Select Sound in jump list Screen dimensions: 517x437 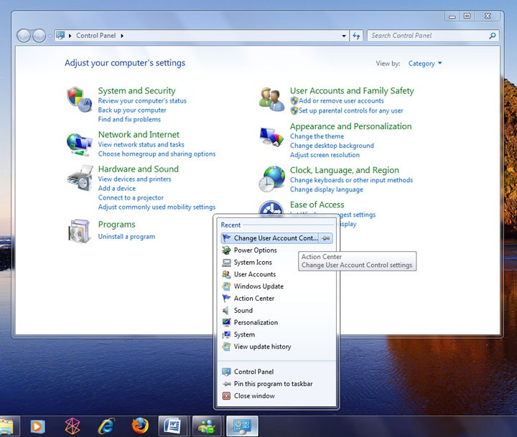[276, 311]
